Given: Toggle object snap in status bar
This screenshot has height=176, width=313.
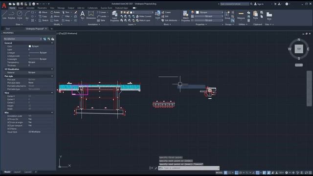Looking at the screenshot, I should point(258,173).
